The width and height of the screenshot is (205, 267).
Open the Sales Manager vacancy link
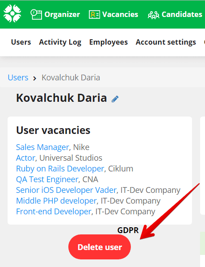pos(42,147)
